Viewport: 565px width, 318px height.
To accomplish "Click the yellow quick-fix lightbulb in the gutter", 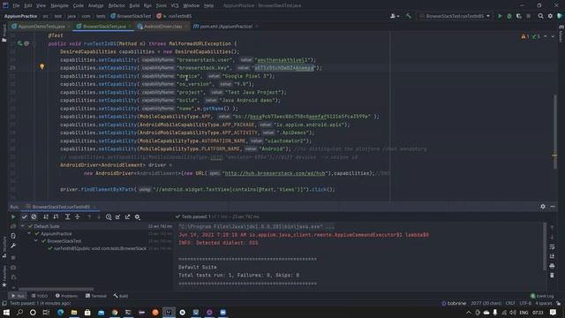I will coord(41,66).
